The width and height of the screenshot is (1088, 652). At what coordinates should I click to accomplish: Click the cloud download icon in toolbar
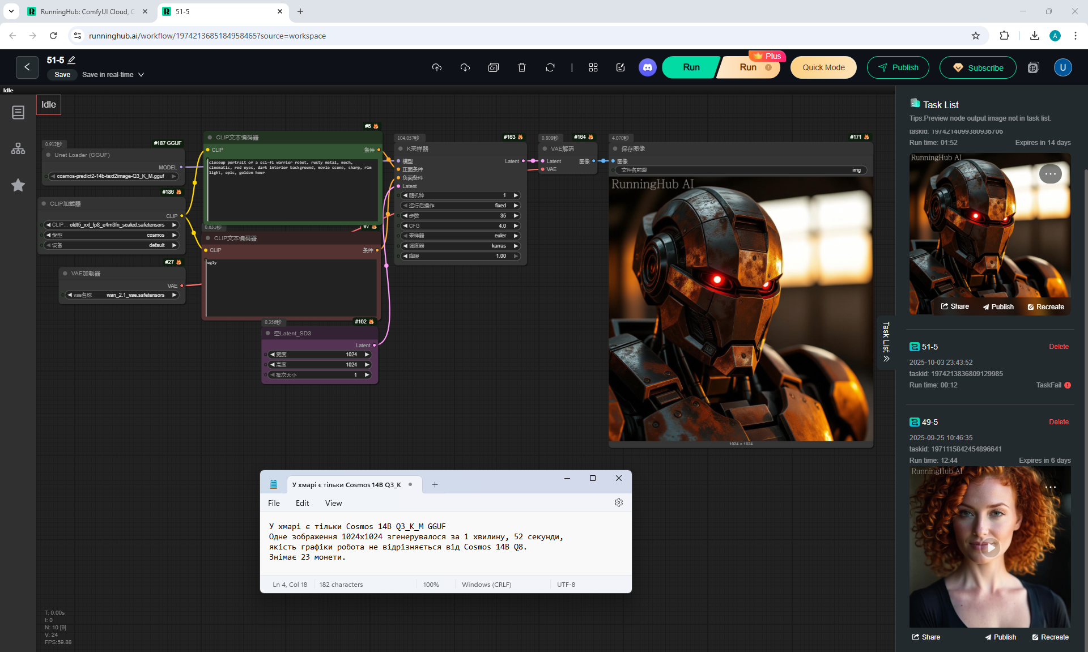(x=465, y=67)
